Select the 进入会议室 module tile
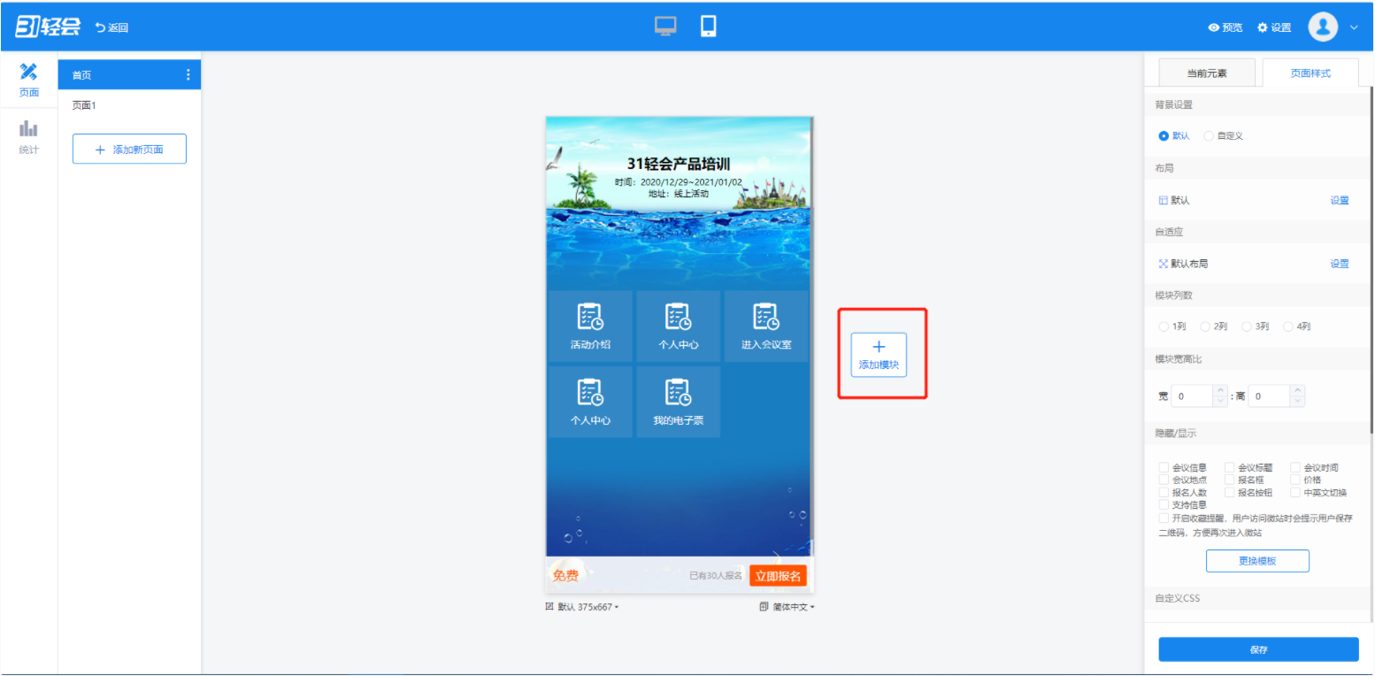The image size is (1375, 676). coord(766,326)
